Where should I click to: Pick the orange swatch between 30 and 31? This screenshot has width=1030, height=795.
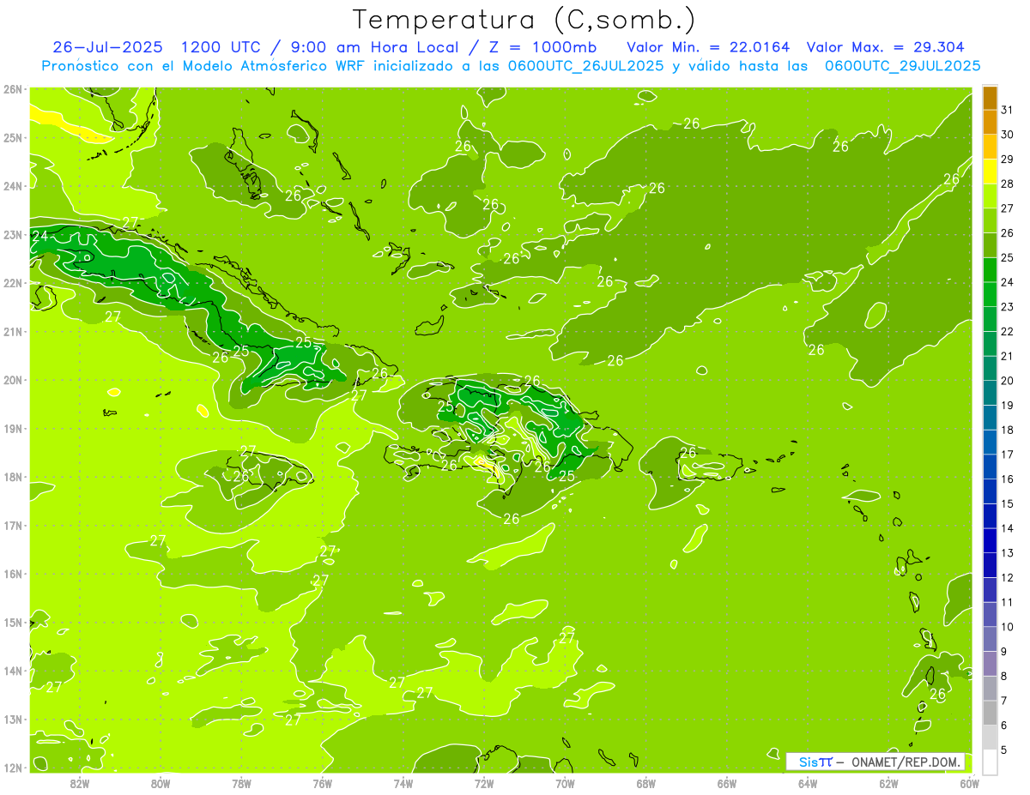(990, 123)
